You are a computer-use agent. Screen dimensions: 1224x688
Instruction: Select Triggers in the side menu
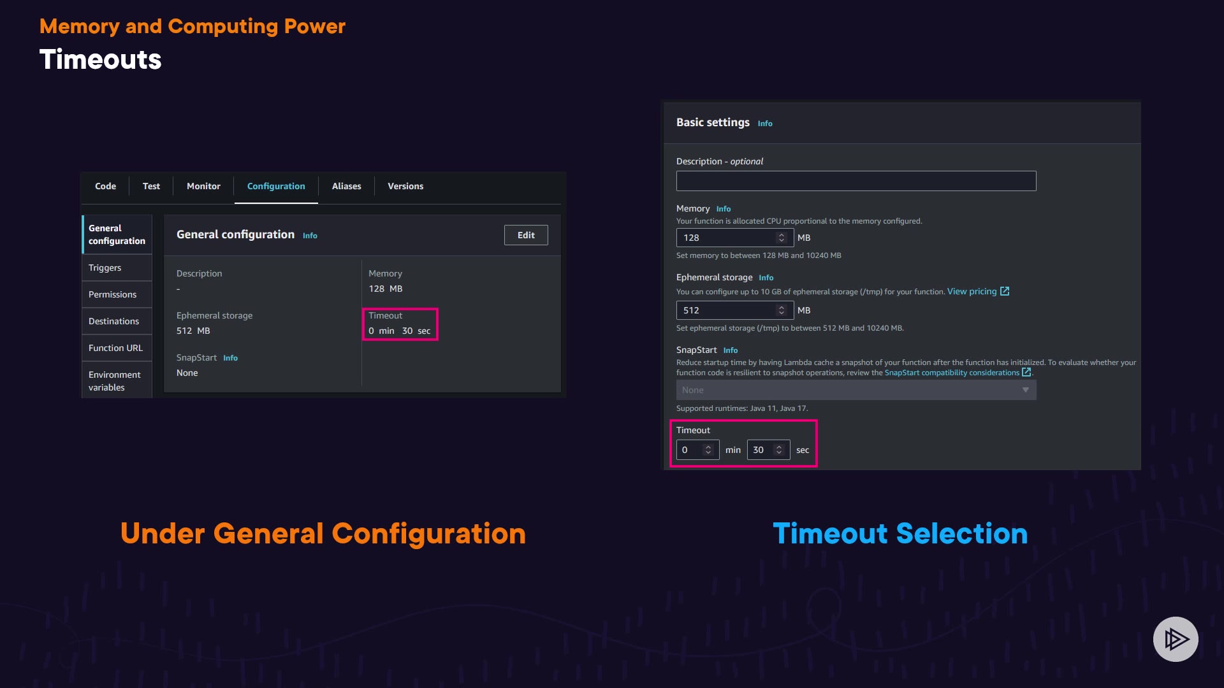pos(105,268)
